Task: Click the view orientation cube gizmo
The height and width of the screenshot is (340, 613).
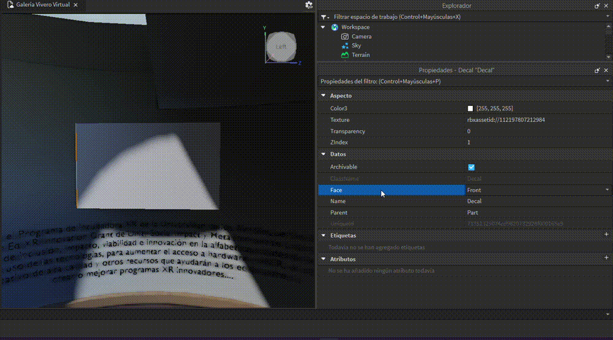Action: (281, 47)
